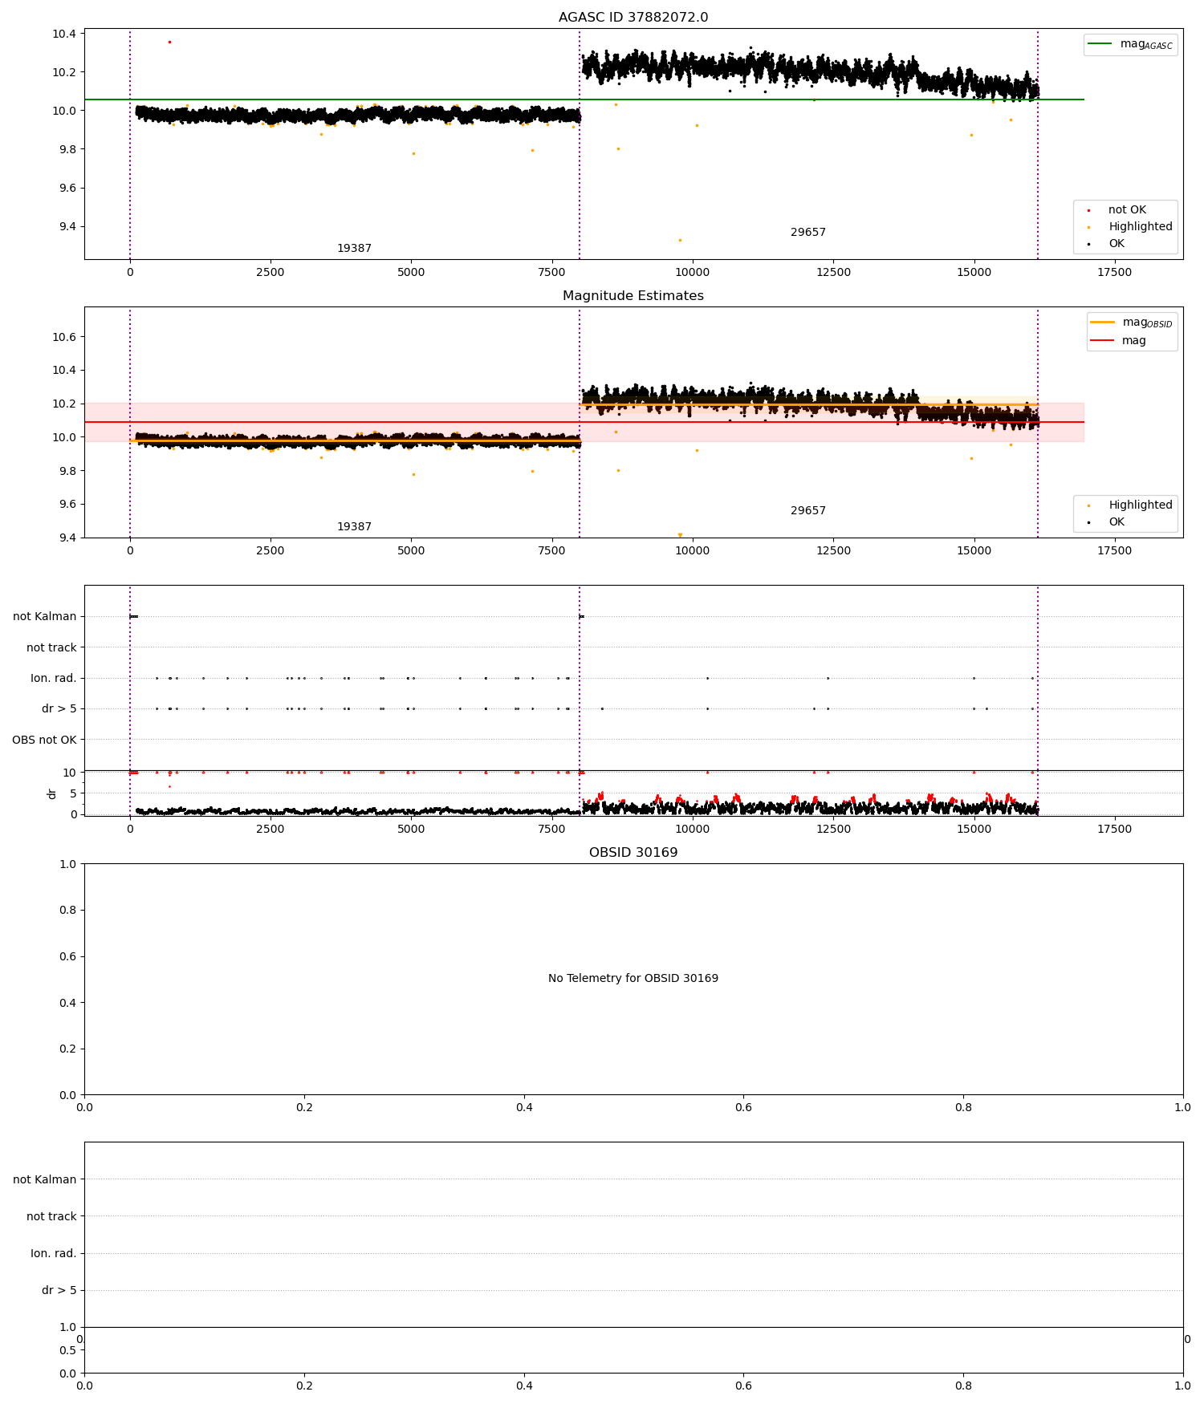Click the 'Magnitude Estimates' plot title
Screen dimensions: 1204x1404
[633, 296]
